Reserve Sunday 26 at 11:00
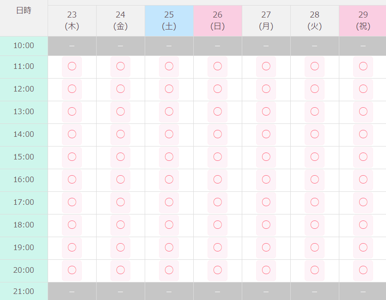The width and height of the screenshot is (386, 300). pyautogui.click(x=217, y=66)
